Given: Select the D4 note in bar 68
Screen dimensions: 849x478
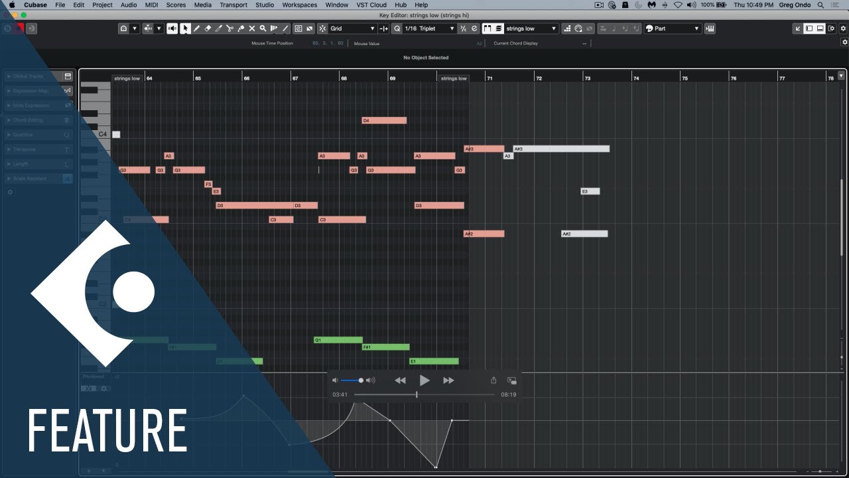Looking at the screenshot, I should (x=384, y=120).
